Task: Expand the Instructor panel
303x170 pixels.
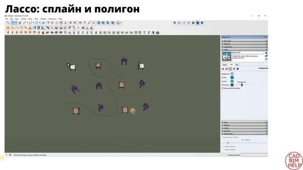Action: coord(244,131)
